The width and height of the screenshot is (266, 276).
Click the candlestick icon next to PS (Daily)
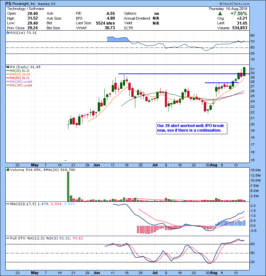(8, 67)
